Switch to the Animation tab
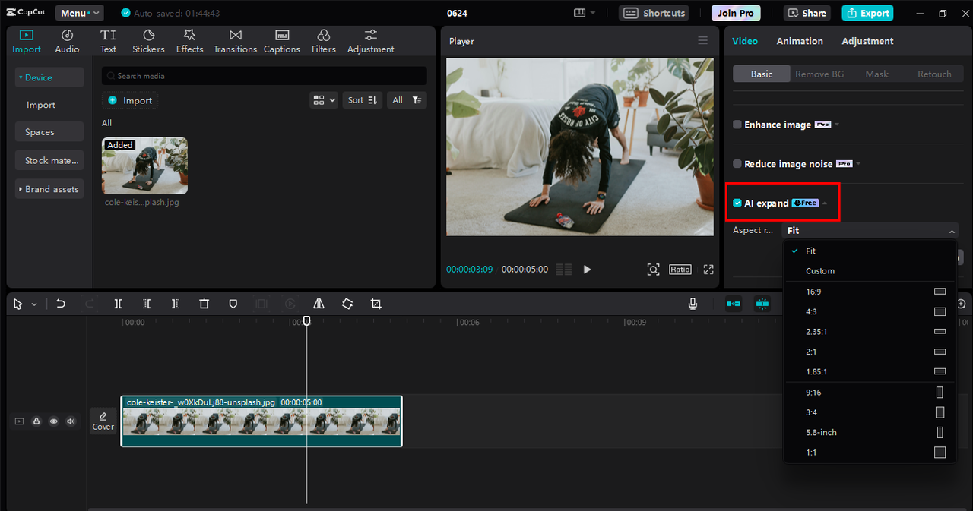The width and height of the screenshot is (973, 511). [800, 41]
